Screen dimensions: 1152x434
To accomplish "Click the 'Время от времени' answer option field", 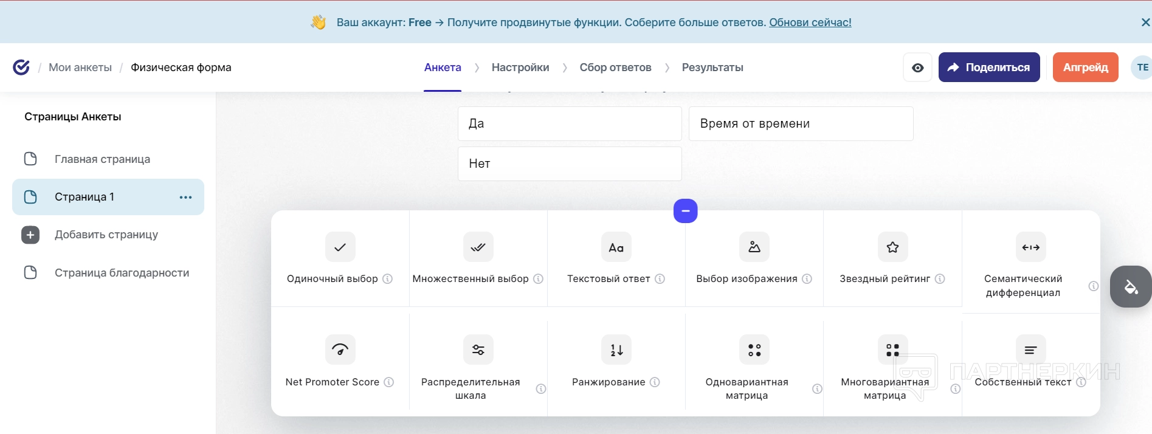I will click(801, 123).
